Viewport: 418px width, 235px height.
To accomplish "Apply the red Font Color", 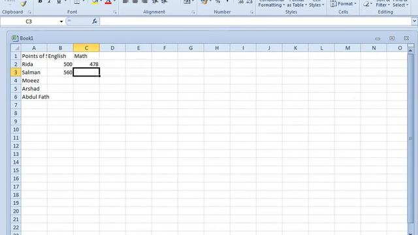I will pyautogui.click(x=108, y=2).
